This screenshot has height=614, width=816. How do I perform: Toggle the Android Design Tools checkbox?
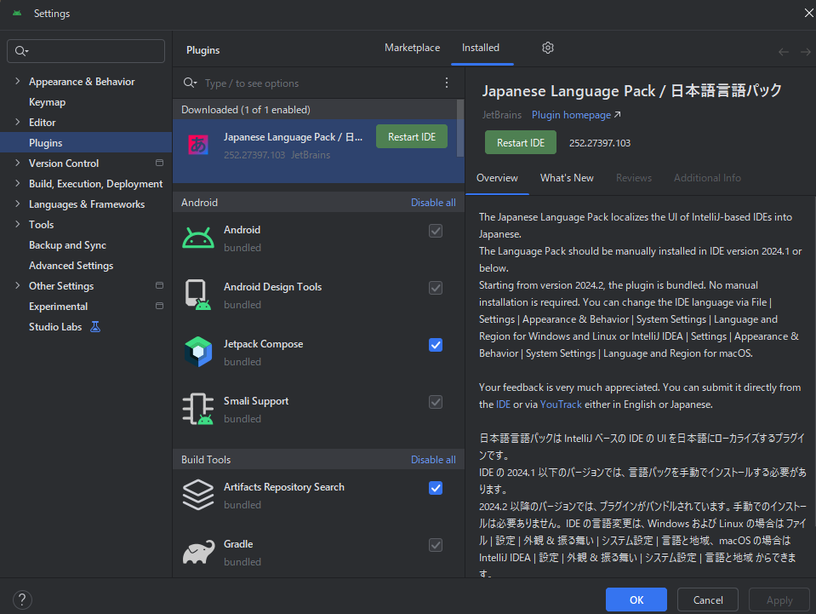436,288
